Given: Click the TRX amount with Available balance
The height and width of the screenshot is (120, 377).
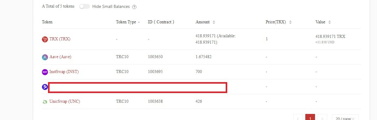Looking at the screenshot, I should click(216, 39).
